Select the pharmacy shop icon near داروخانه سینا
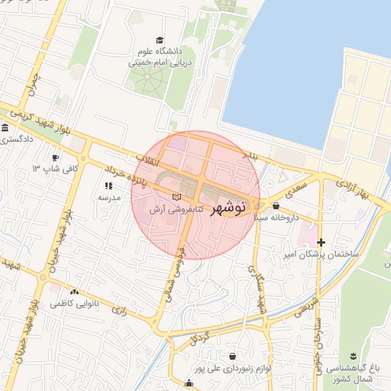The height and width of the screenshot is (391, 391). pyautogui.click(x=276, y=205)
